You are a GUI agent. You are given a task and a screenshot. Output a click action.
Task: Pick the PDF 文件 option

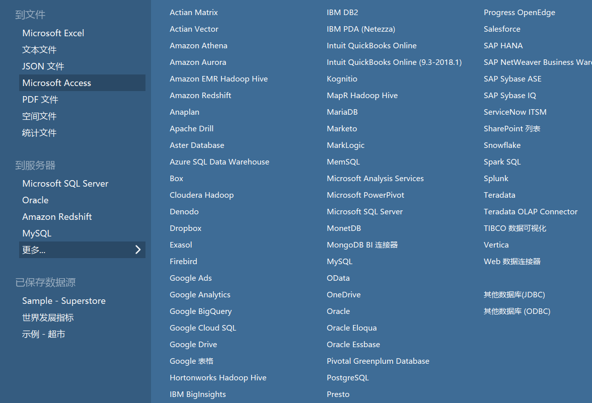coord(40,100)
